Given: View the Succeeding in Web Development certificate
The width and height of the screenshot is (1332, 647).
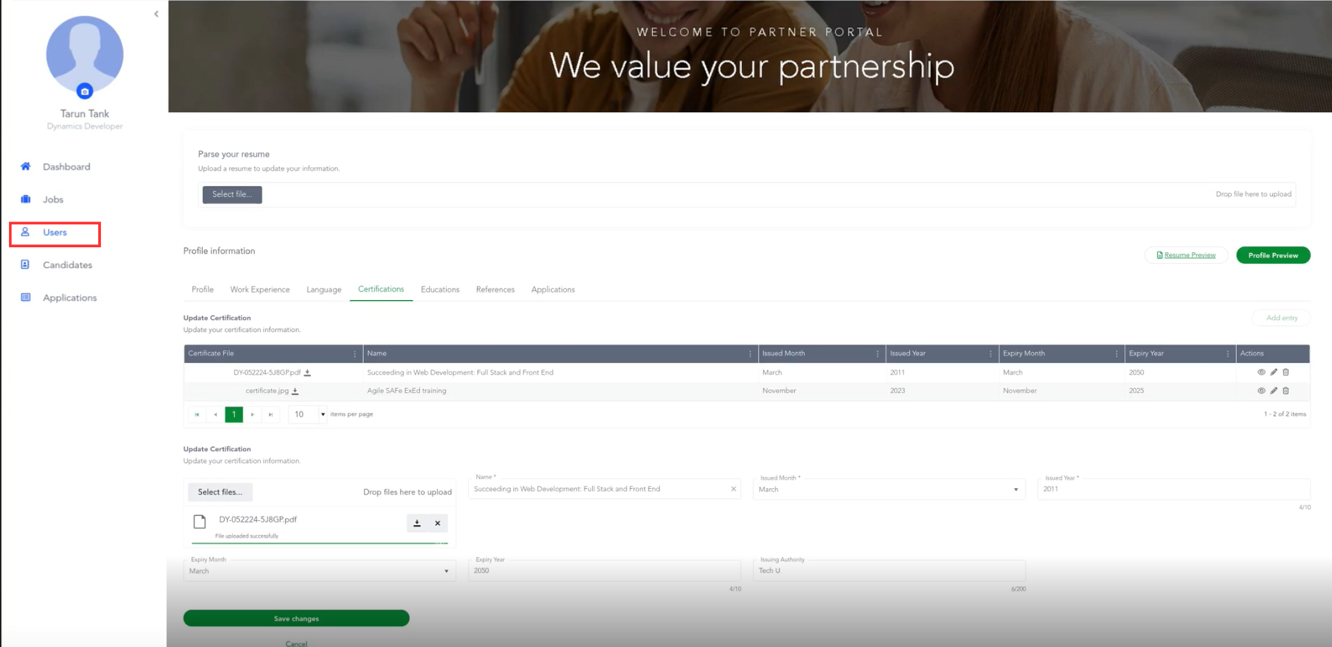Looking at the screenshot, I should [x=1261, y=372].
